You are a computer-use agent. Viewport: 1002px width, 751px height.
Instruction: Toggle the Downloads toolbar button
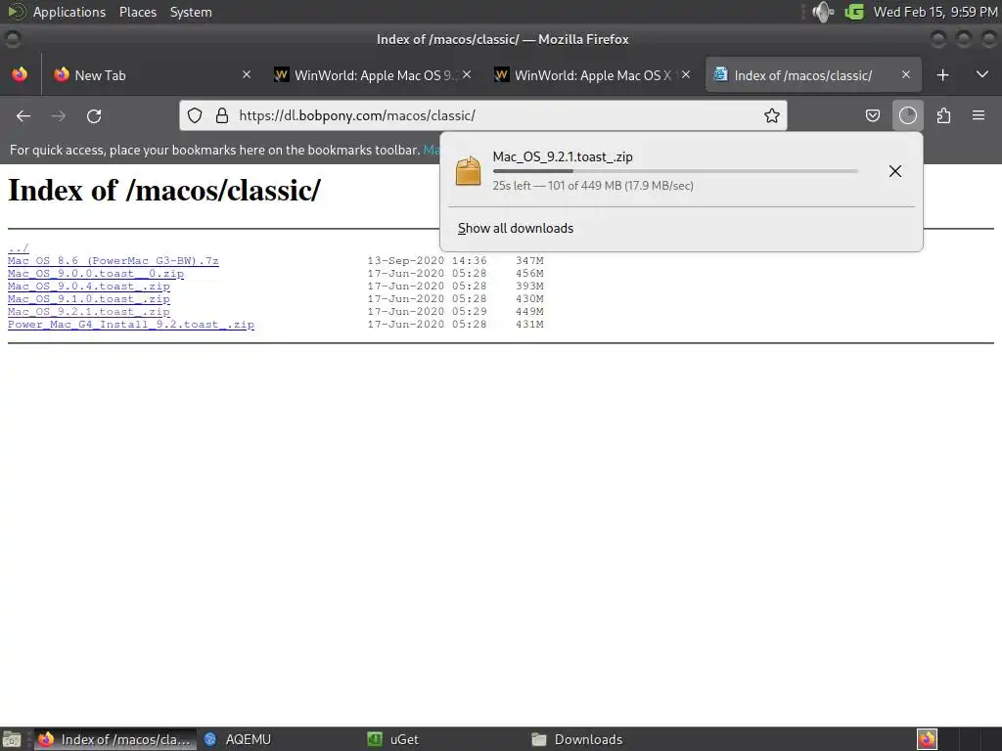pos(907,115)
